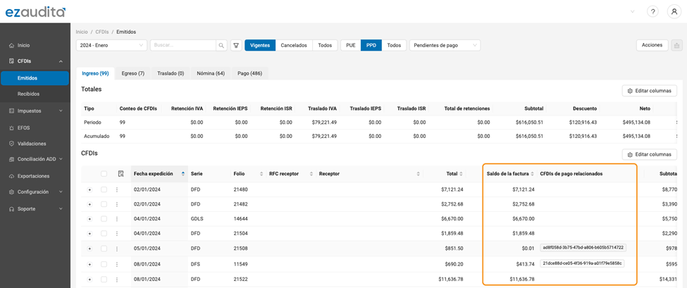The height and width of the screenshot is (288, 687).
Task: Open the Pendientes de pago dropdown
Action: click(x=445, y=46)
